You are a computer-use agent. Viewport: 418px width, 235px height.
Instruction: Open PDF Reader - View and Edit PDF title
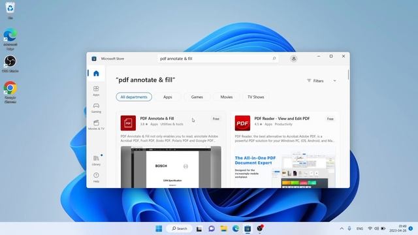coord(281,118)
